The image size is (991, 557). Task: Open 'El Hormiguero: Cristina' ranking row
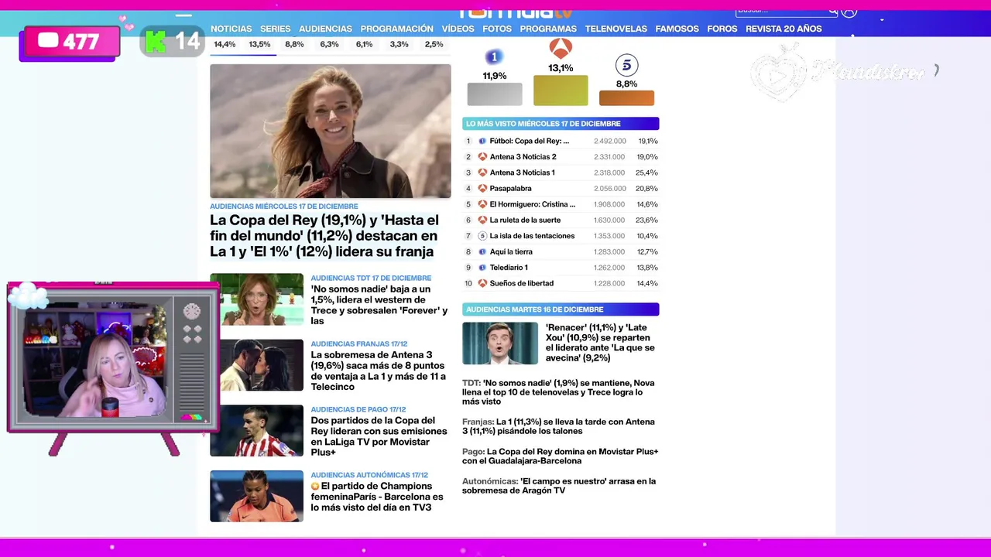[561, 204]
